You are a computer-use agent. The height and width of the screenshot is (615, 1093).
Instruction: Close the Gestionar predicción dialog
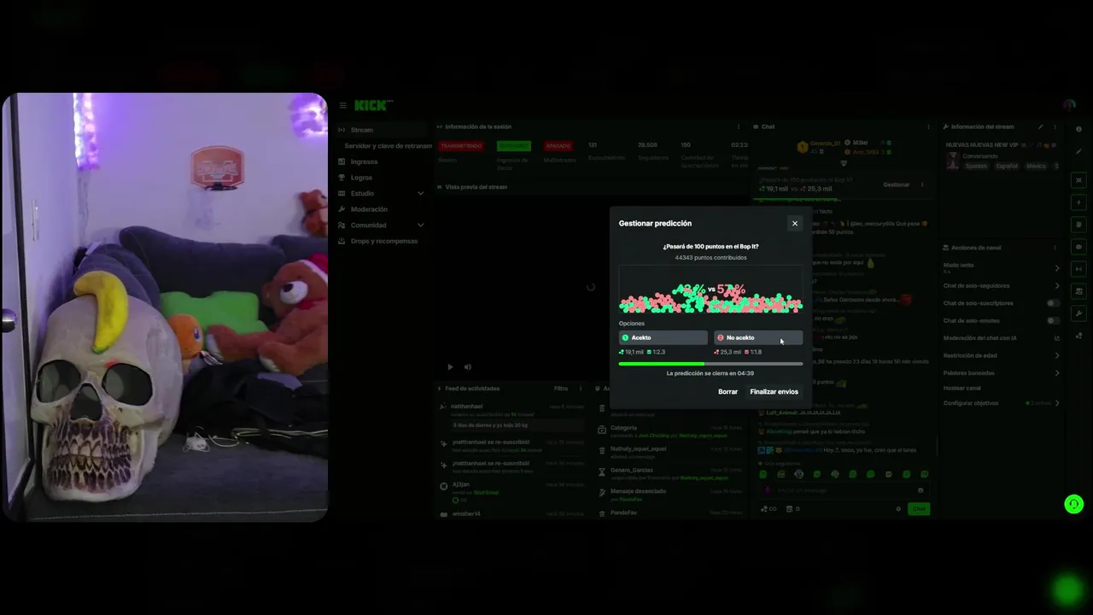(x=795, y=224)
